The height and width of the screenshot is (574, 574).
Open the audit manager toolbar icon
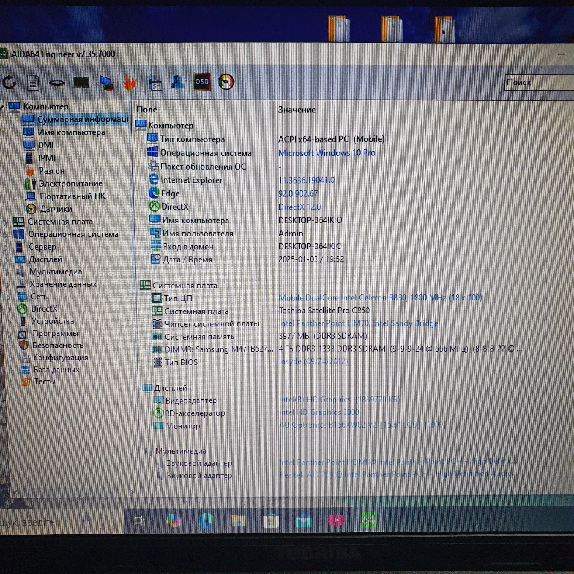pyautogui.click(x=155, y=83)
